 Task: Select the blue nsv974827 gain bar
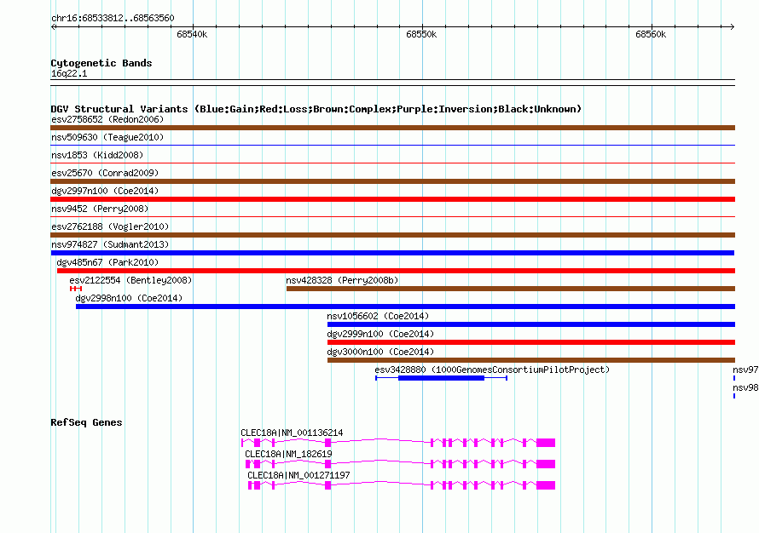pos(392,253)
